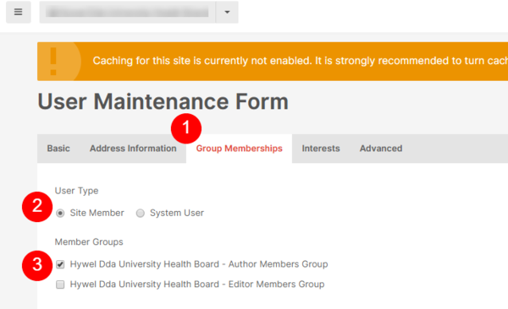Switch to the Address Information tab
The image size is (508, 309).
coord(133,149)
